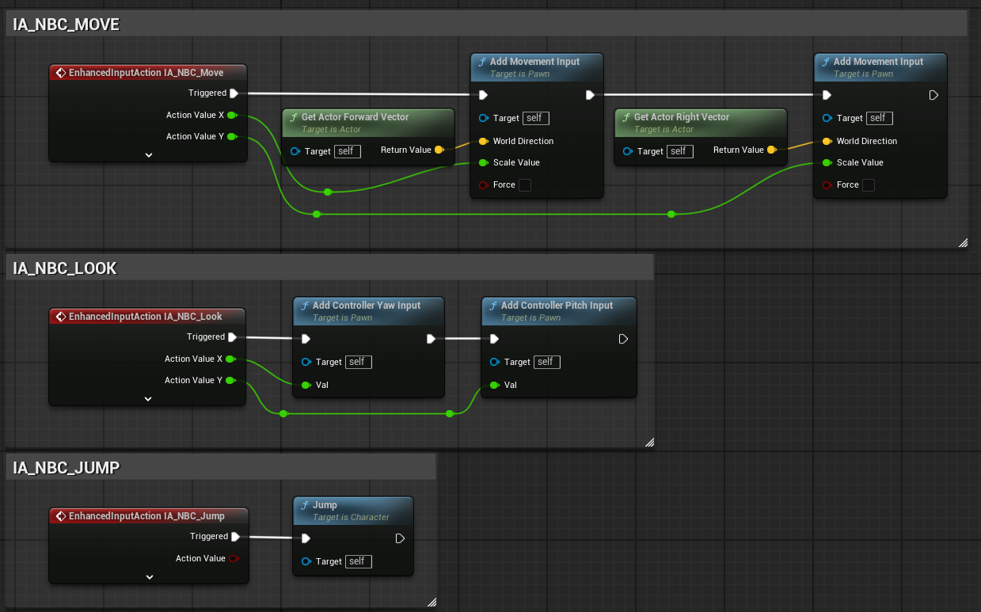The height and width of the screenshot is (612, 981).
Task: Click World Direction pin on second Add Movement Input
Action: 827,141
